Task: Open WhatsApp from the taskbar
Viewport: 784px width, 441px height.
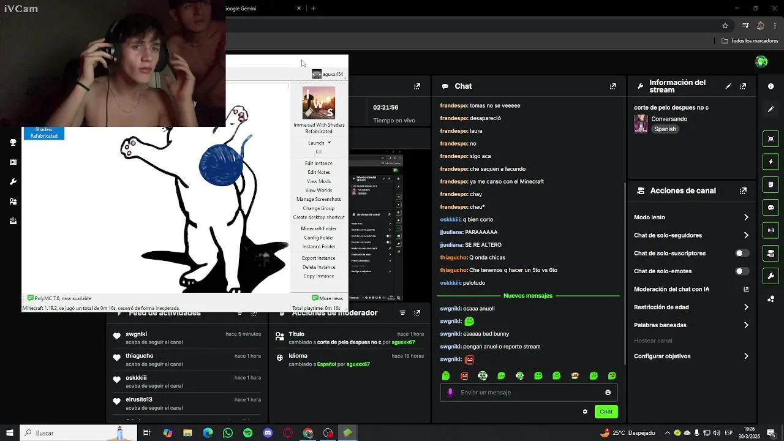Action: click(228, 433)
